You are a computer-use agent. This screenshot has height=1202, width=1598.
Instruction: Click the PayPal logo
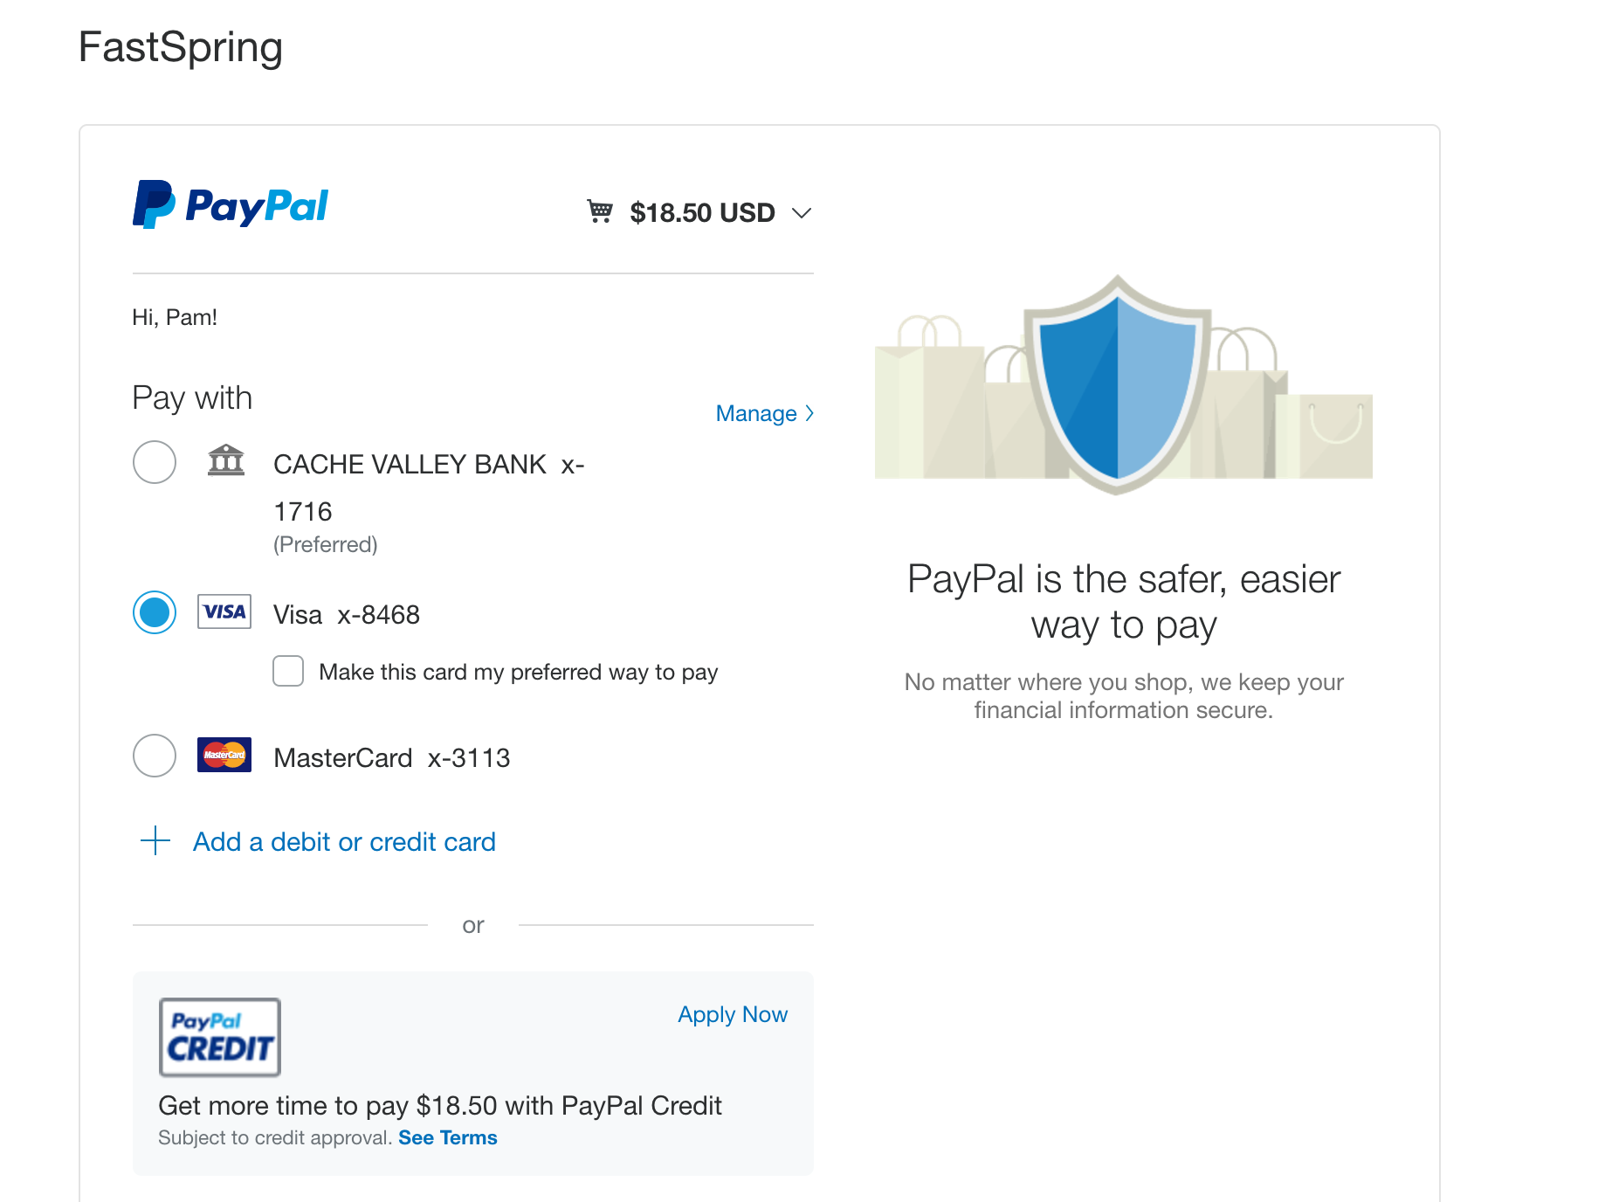pos(230,205)
